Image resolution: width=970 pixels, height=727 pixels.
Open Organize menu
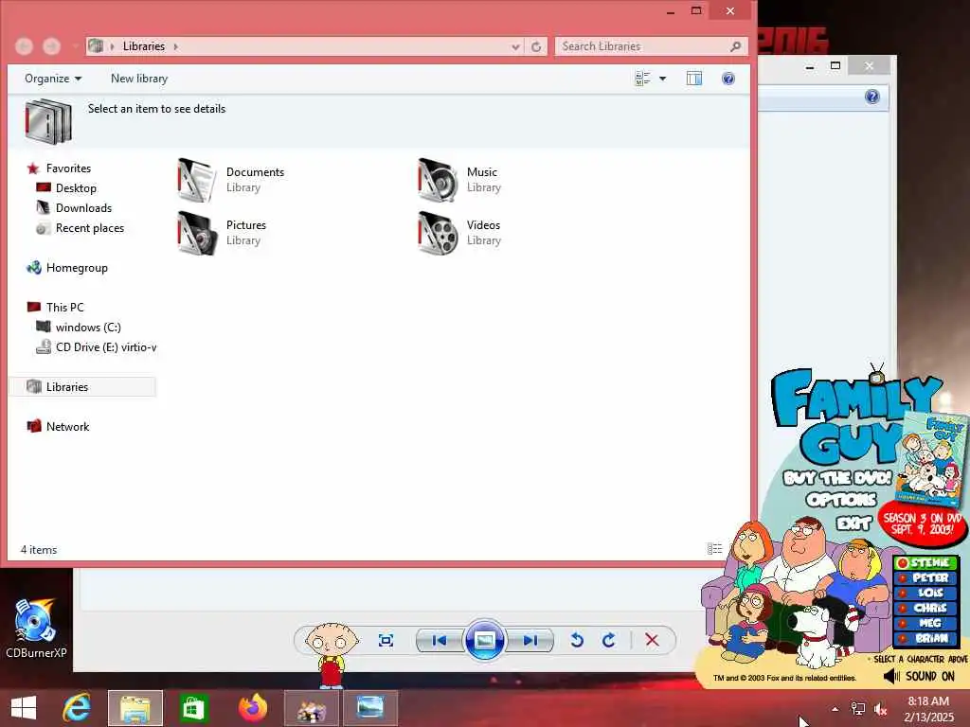pos(53,79)
